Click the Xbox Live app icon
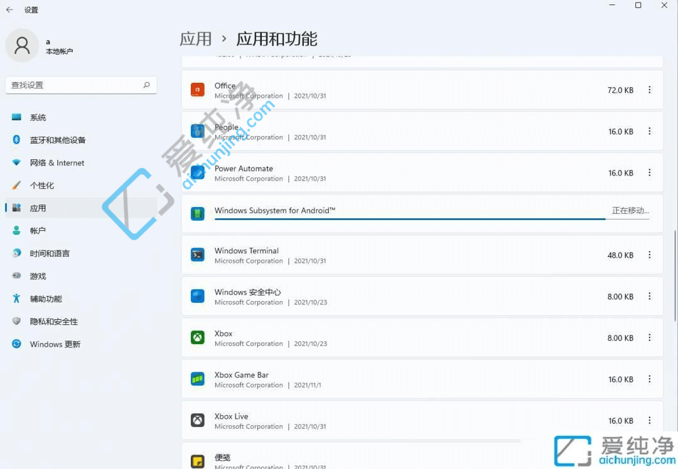 (x=198, y=420)
